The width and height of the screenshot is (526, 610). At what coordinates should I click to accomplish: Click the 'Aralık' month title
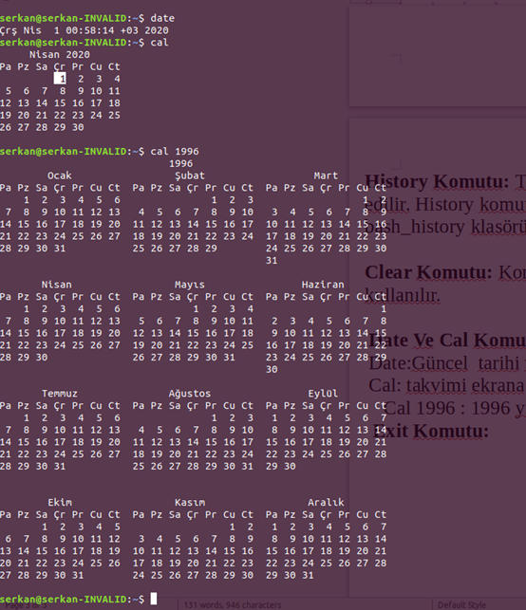point(326,502)
